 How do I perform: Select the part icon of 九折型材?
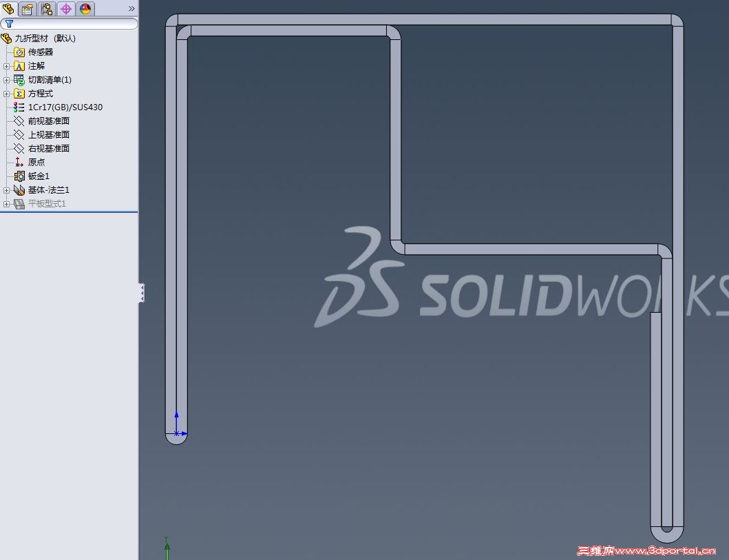[6, 38]
